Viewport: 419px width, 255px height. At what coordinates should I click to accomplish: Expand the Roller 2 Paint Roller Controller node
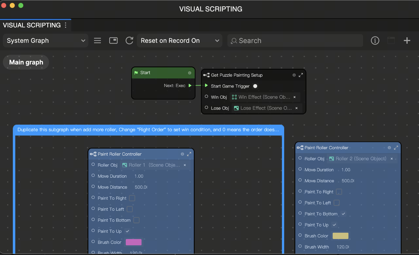pos(396,148)
